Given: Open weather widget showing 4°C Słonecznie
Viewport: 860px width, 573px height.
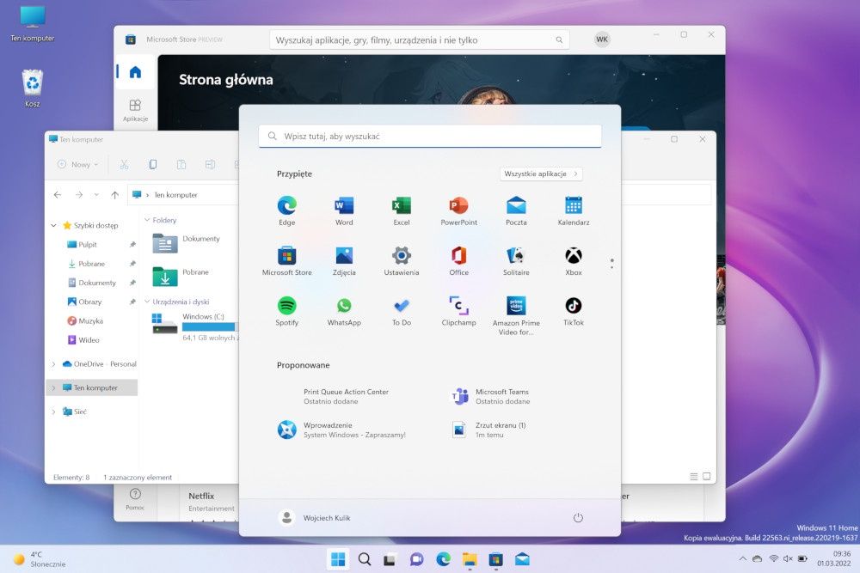Looking at the screenshot, I should click(40, 558).
